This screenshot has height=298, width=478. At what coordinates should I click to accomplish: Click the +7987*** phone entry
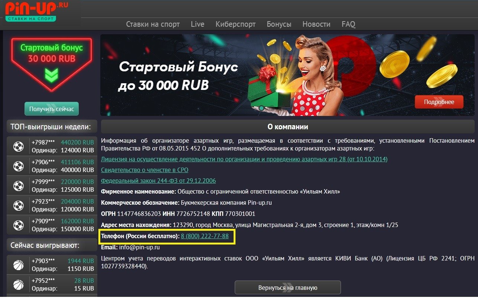pos(43,143)
